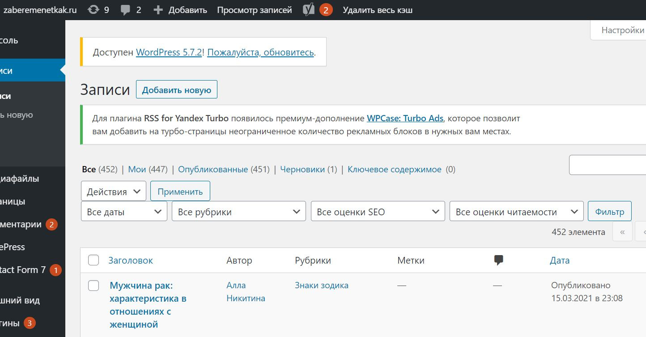646x337 pixels.
Task: Open comments bubble icon in admin bar
Action: click(x=126, y=10)
